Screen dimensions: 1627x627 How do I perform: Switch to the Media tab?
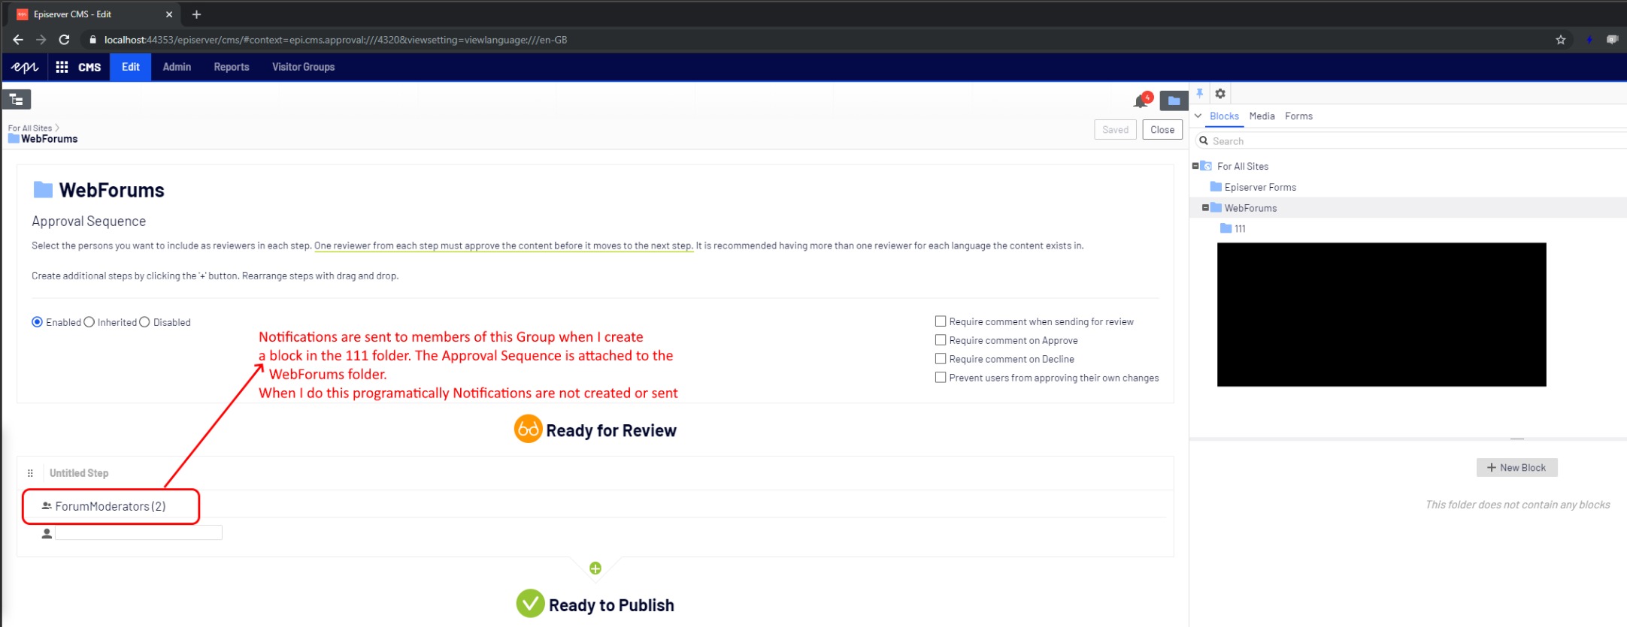tap(1262, 116)
